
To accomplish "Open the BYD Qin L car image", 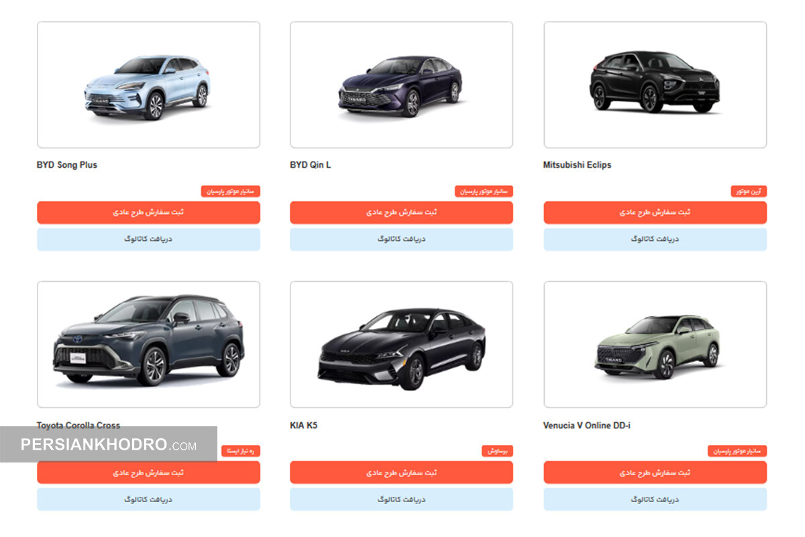I will [401, 85].
